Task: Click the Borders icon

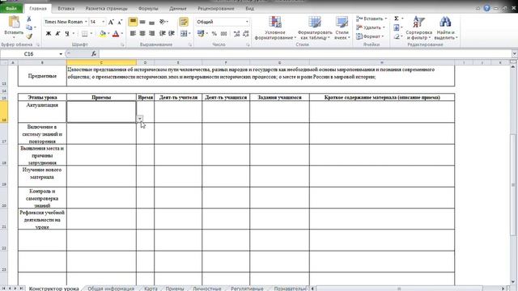Action: (x=84, y=33)
